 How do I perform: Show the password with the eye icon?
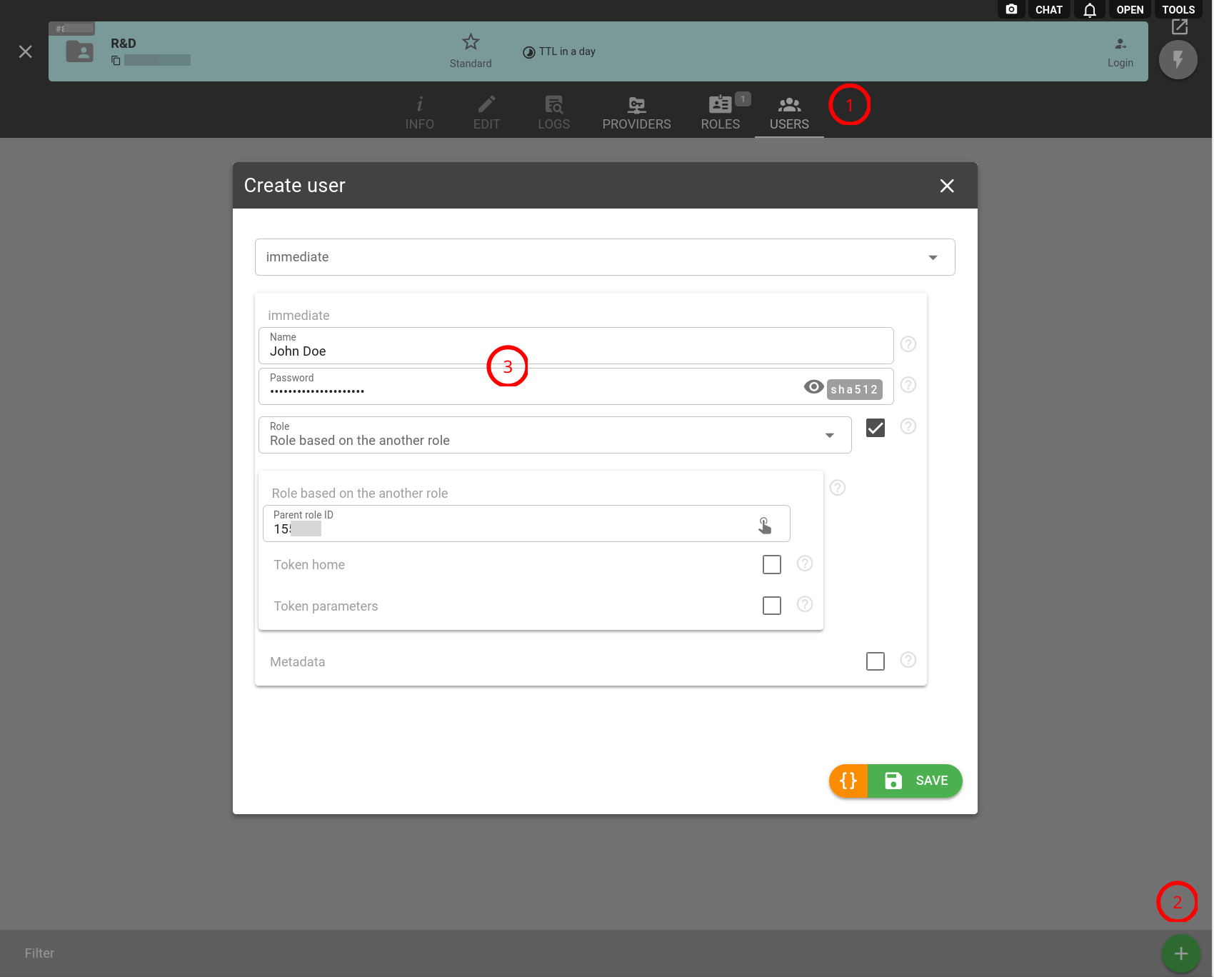coord(813,387)
